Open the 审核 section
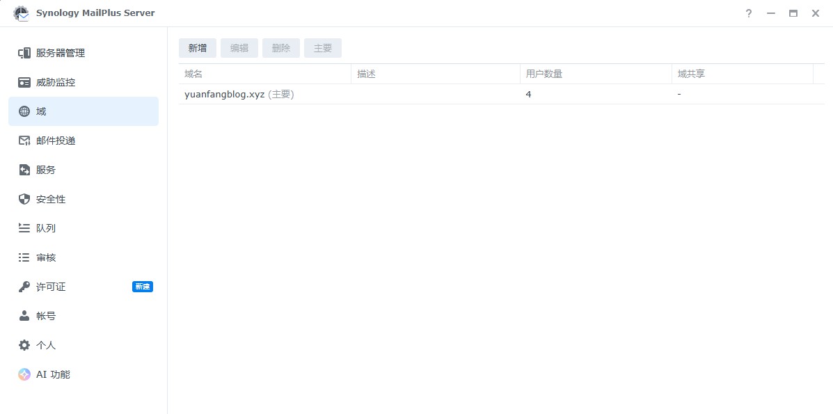This screenshot has height=414, width=833. point(84,257)
